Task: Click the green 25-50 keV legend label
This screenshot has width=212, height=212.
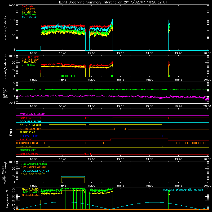Action: pyautogui.click(x=29, y=14)
